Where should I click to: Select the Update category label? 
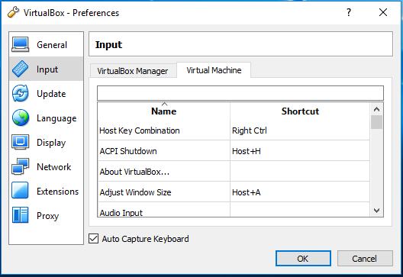coord(51,94)
